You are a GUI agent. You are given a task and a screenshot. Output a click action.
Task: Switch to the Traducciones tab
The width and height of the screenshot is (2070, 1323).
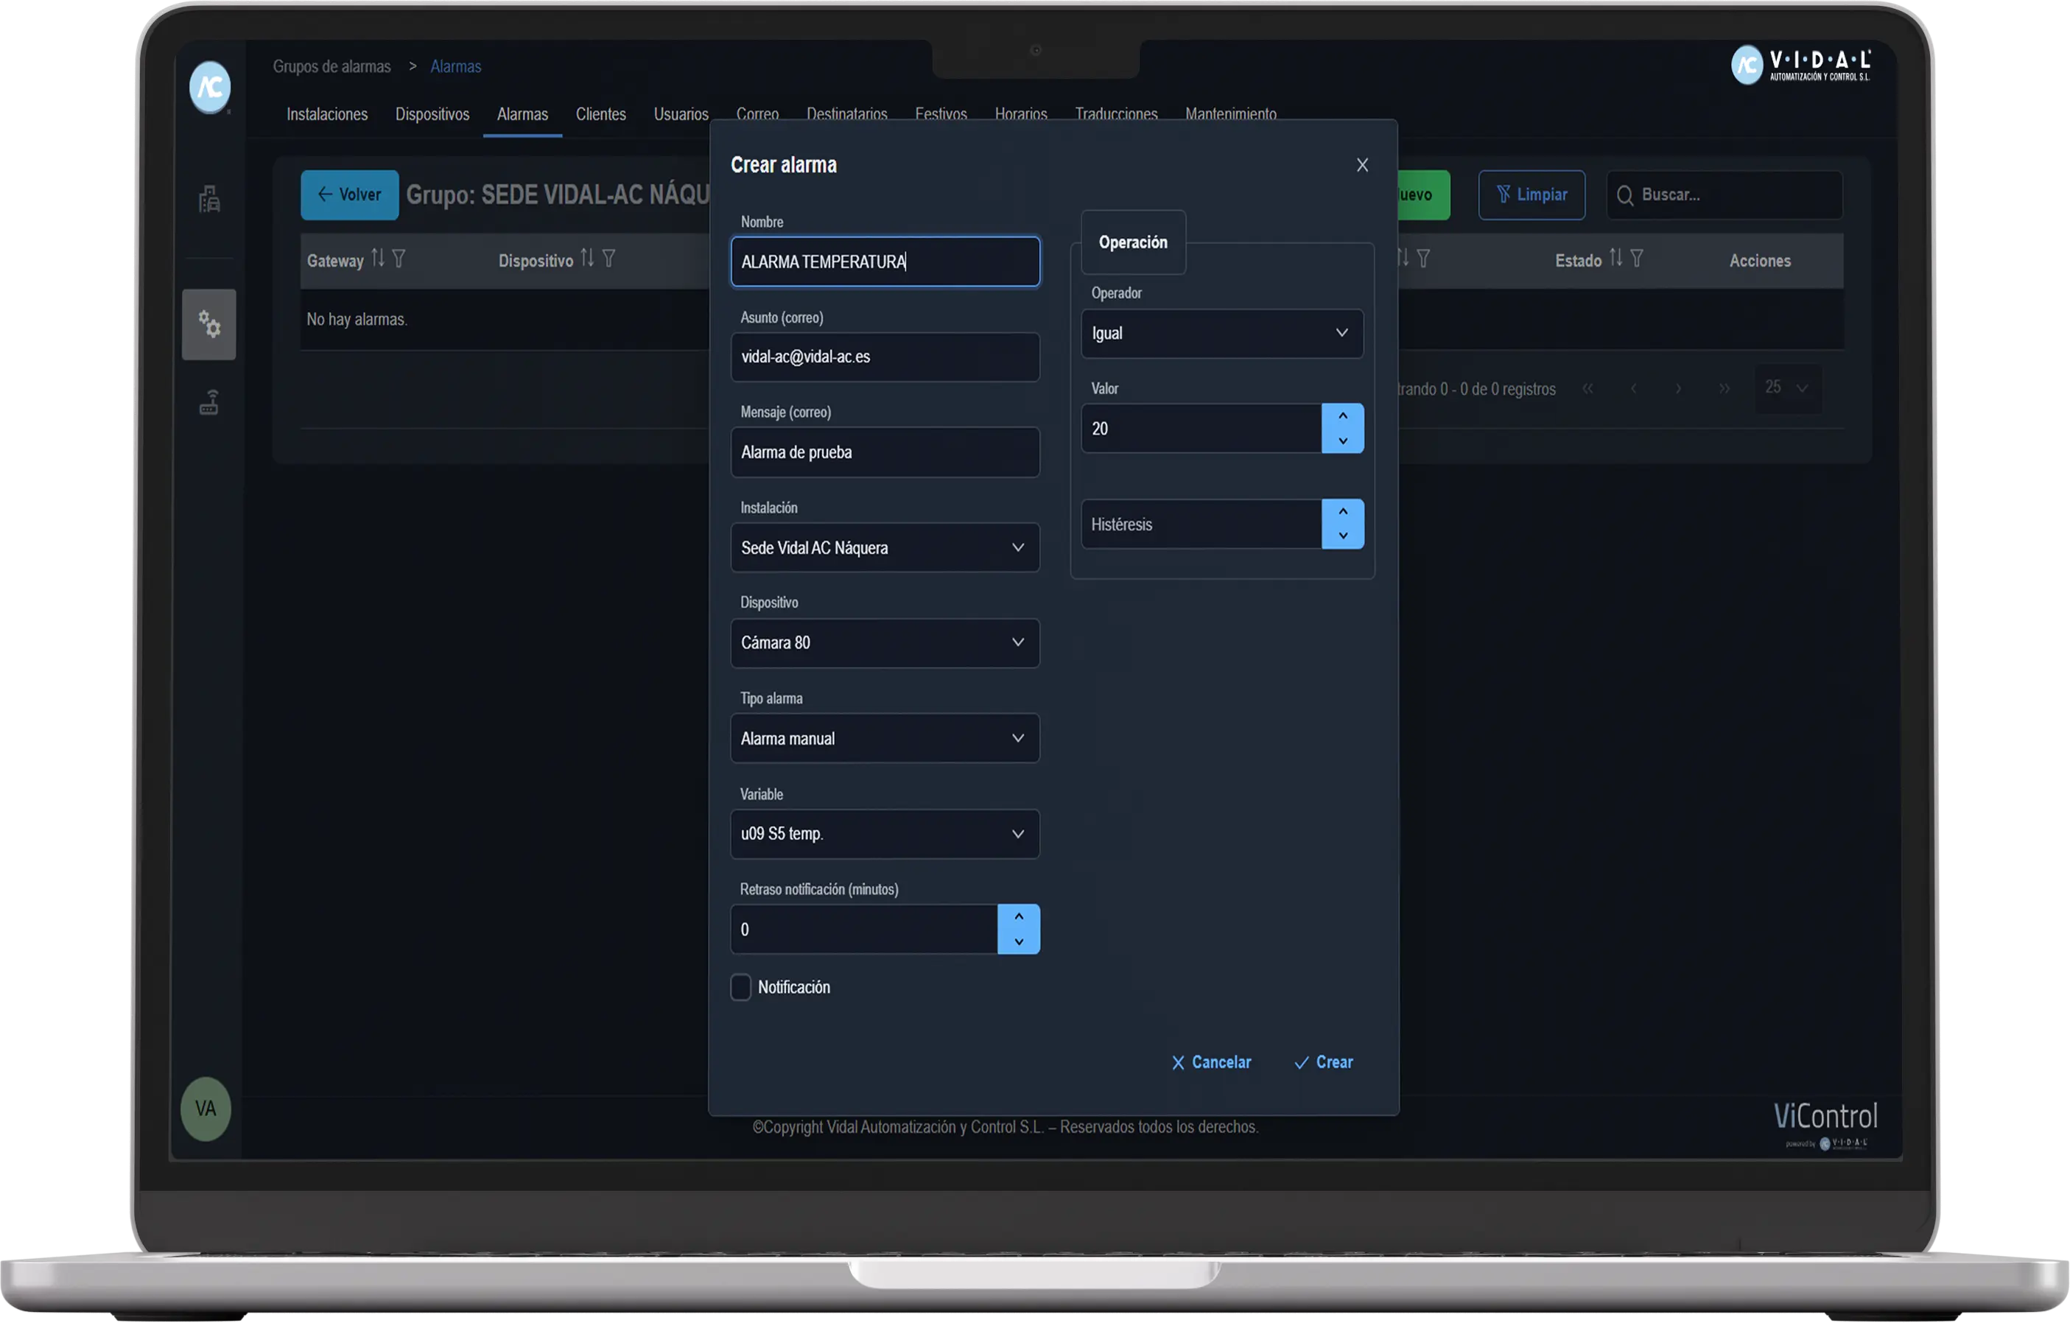coord(1115,113)
